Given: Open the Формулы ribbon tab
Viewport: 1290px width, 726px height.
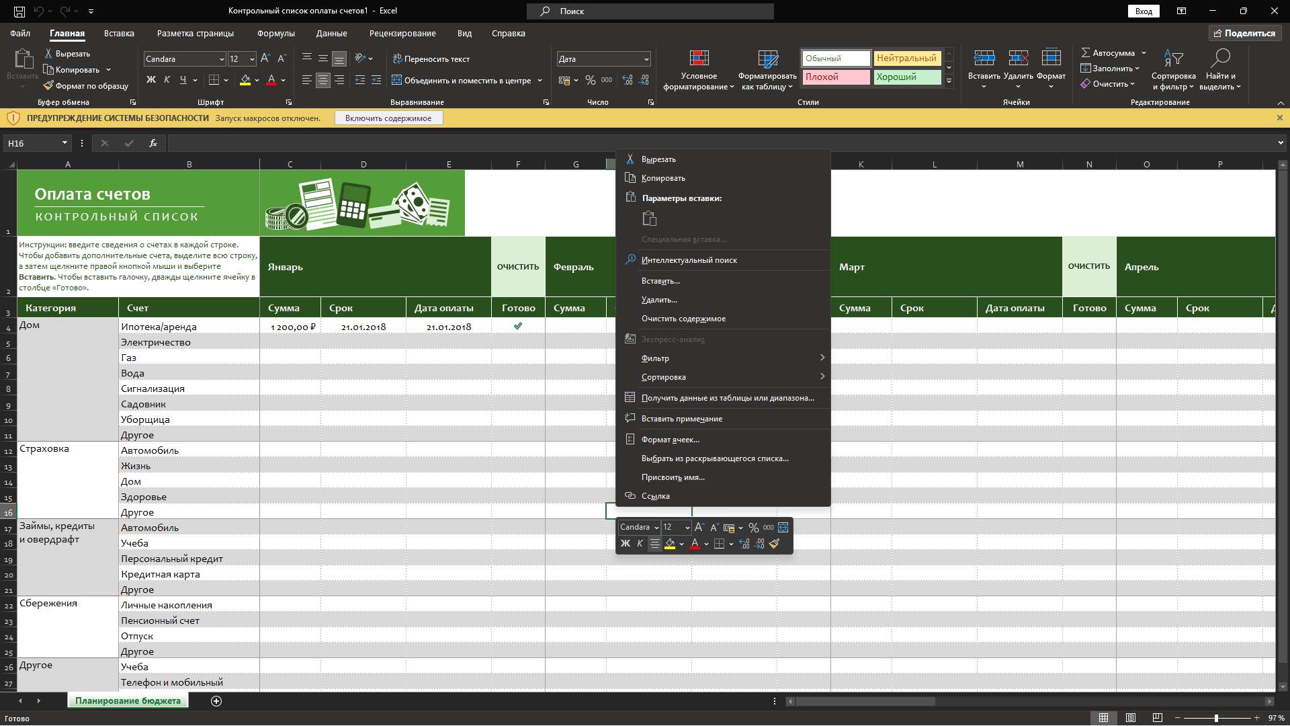Looking at the screenshot, I should pyautogui.click(x=275, y=34).
